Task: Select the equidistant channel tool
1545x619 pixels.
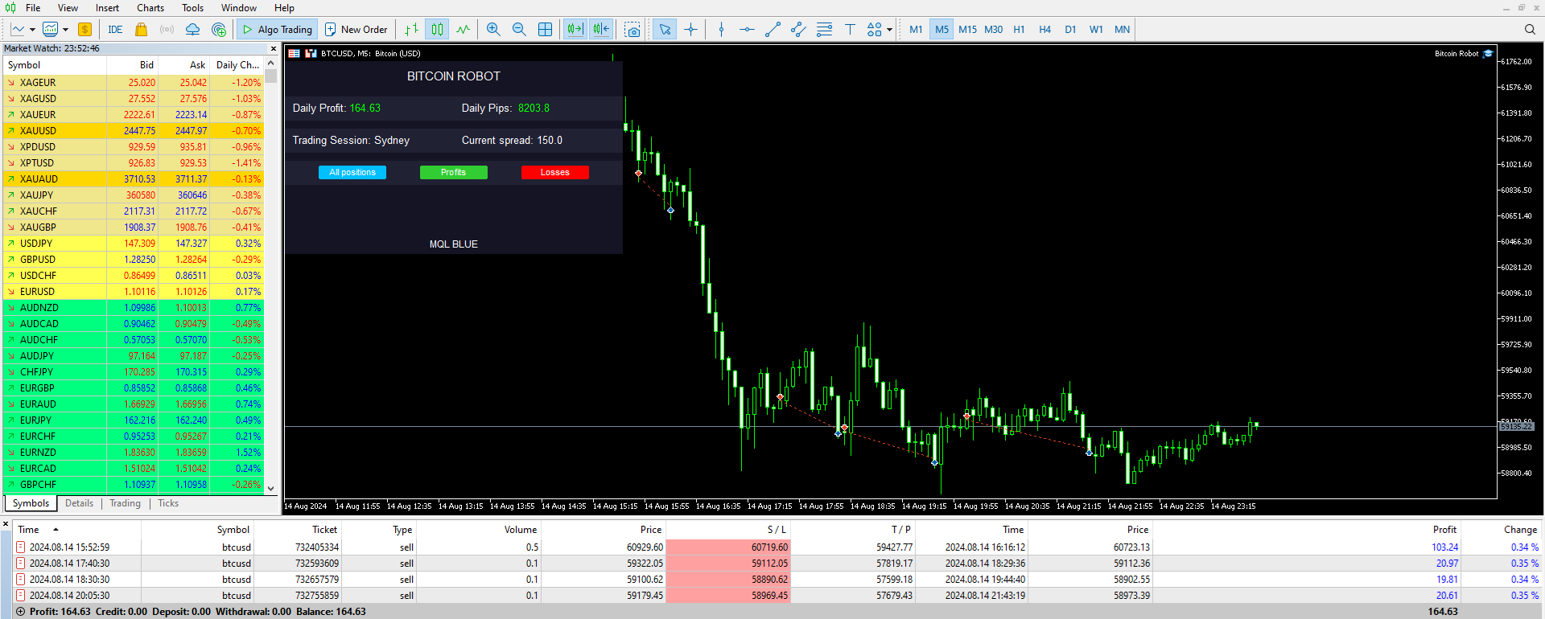Action: 798,30
